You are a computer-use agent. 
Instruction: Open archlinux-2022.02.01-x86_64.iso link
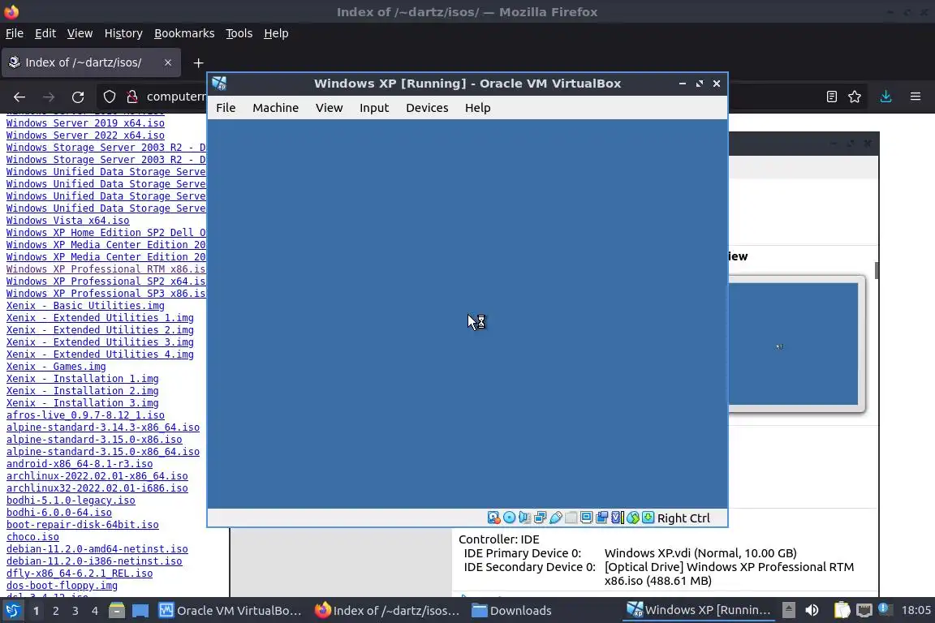pos(97,476)
